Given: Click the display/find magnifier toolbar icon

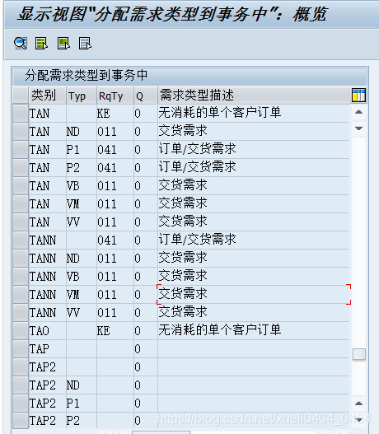Looking at the screenshot, I should 21,44.
